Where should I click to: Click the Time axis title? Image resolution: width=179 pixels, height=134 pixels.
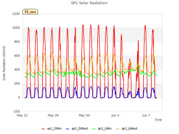tap(158, 120)
